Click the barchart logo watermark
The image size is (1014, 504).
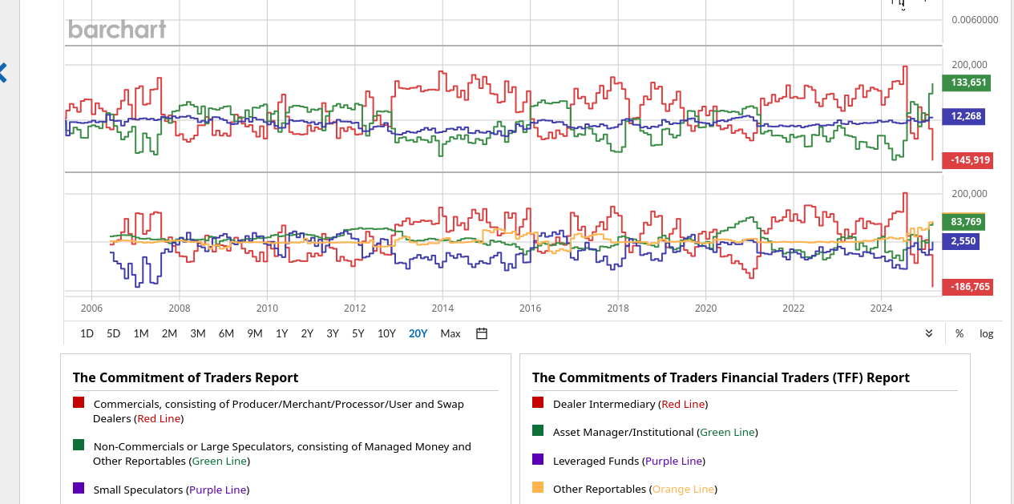(117, 30)
